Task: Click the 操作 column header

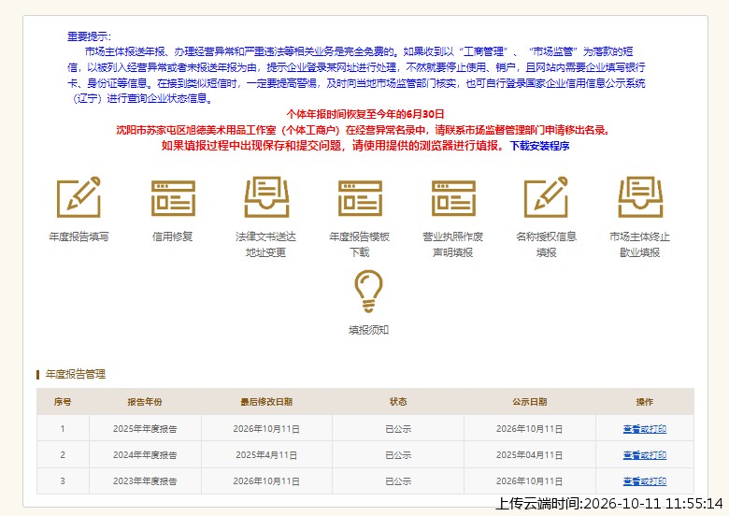Action: pos(644,402)
